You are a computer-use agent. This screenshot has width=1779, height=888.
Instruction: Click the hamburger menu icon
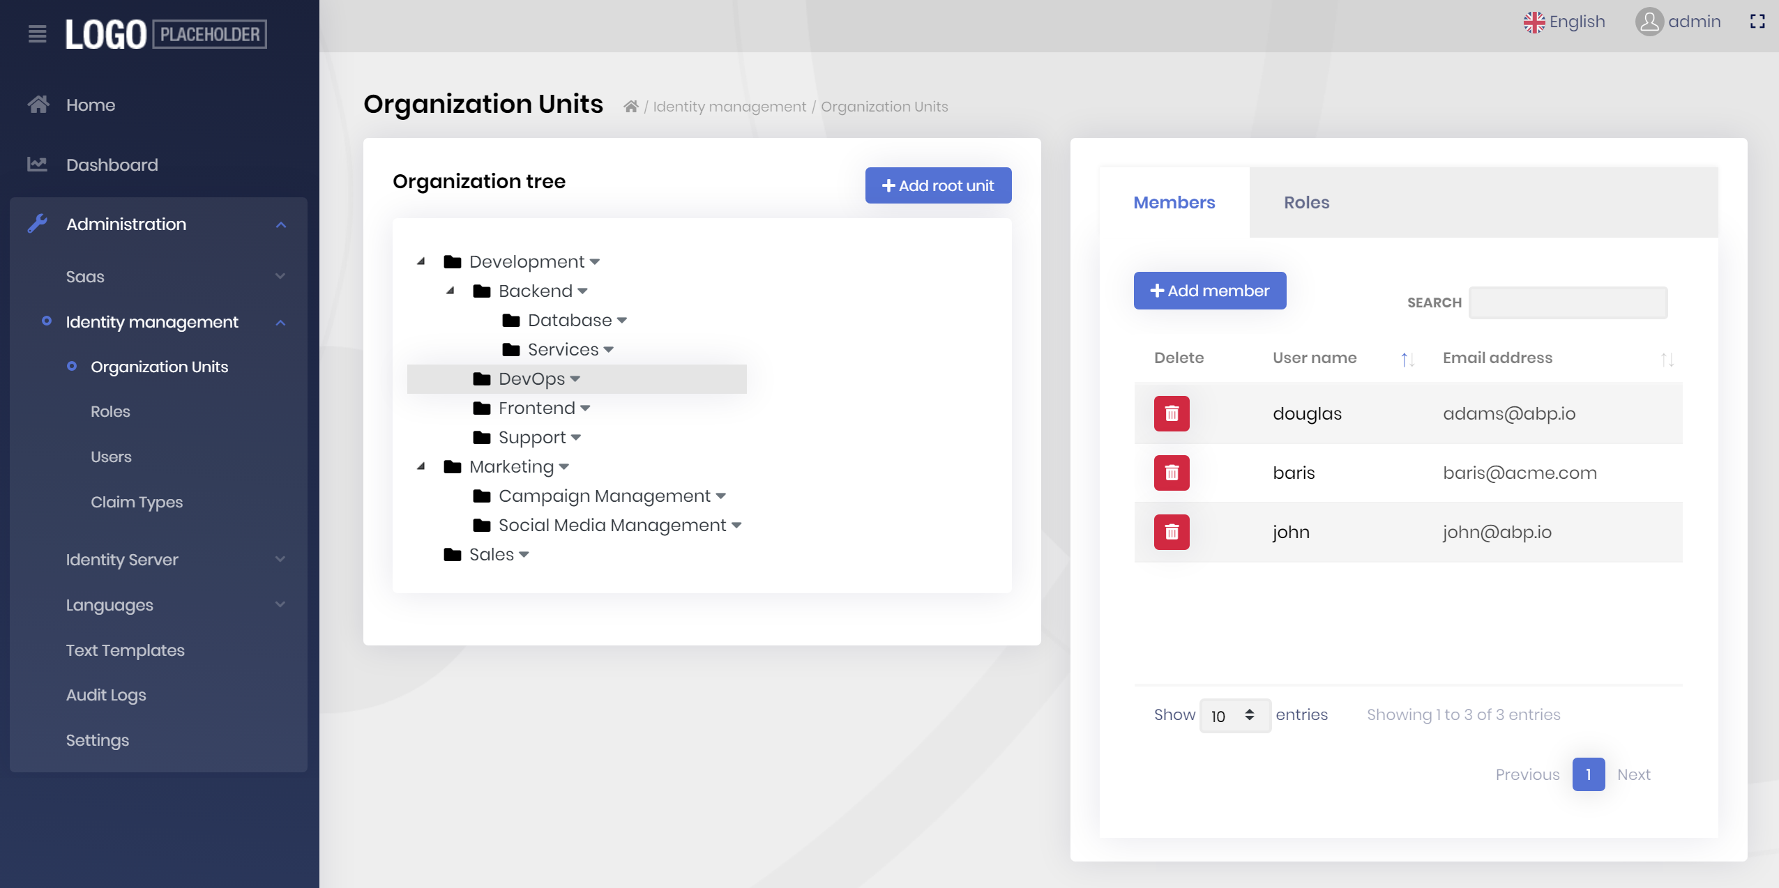38,33
